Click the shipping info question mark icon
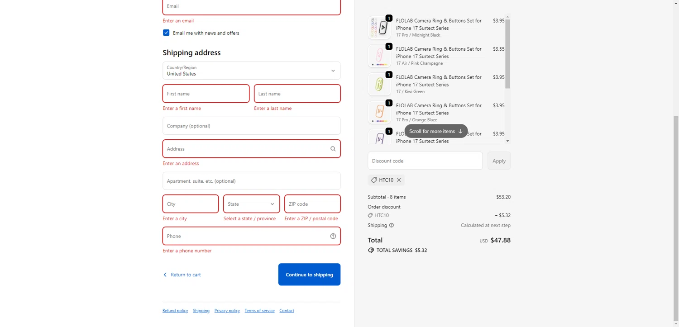The image size is (679, 327). (392, 225)
